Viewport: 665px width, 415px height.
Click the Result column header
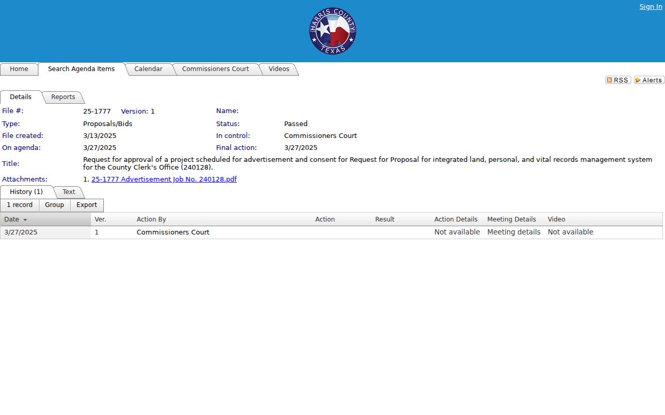point(384,219)
